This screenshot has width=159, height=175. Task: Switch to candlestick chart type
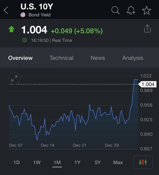click(x=143, y=162)
